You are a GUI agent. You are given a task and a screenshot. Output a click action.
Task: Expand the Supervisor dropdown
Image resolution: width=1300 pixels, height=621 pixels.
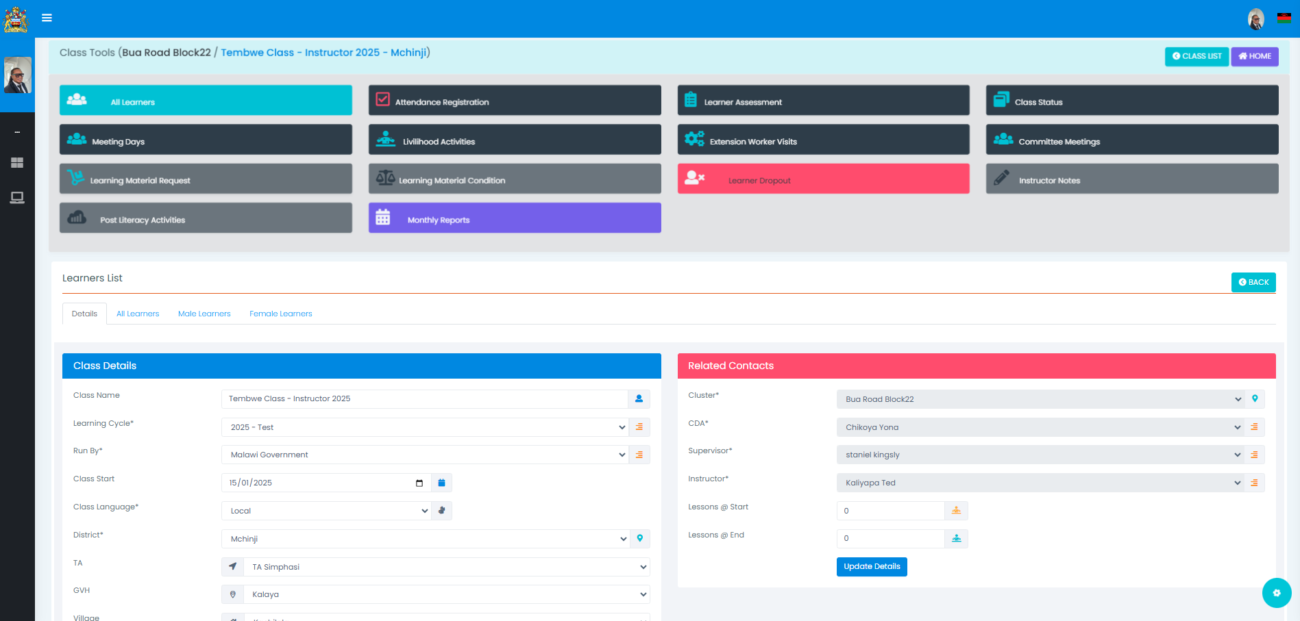pos(1040,455)
